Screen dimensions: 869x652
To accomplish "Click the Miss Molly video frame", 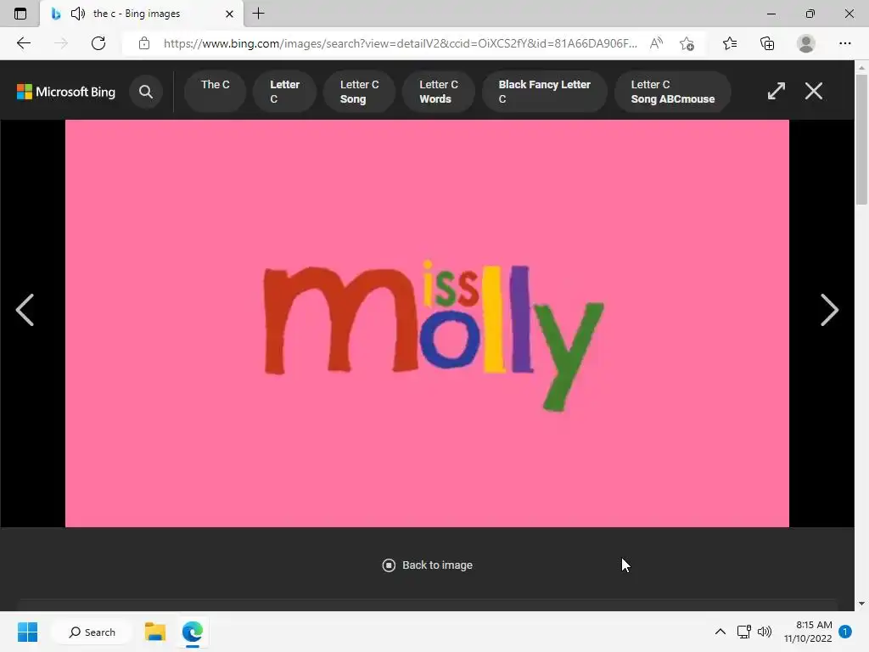I will 428,323.
